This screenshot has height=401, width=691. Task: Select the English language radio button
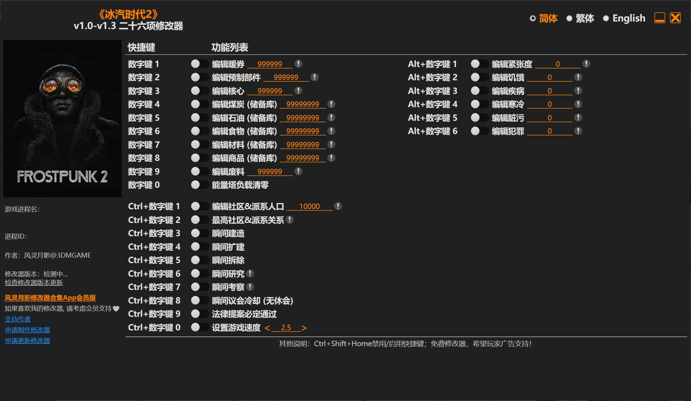606,18
